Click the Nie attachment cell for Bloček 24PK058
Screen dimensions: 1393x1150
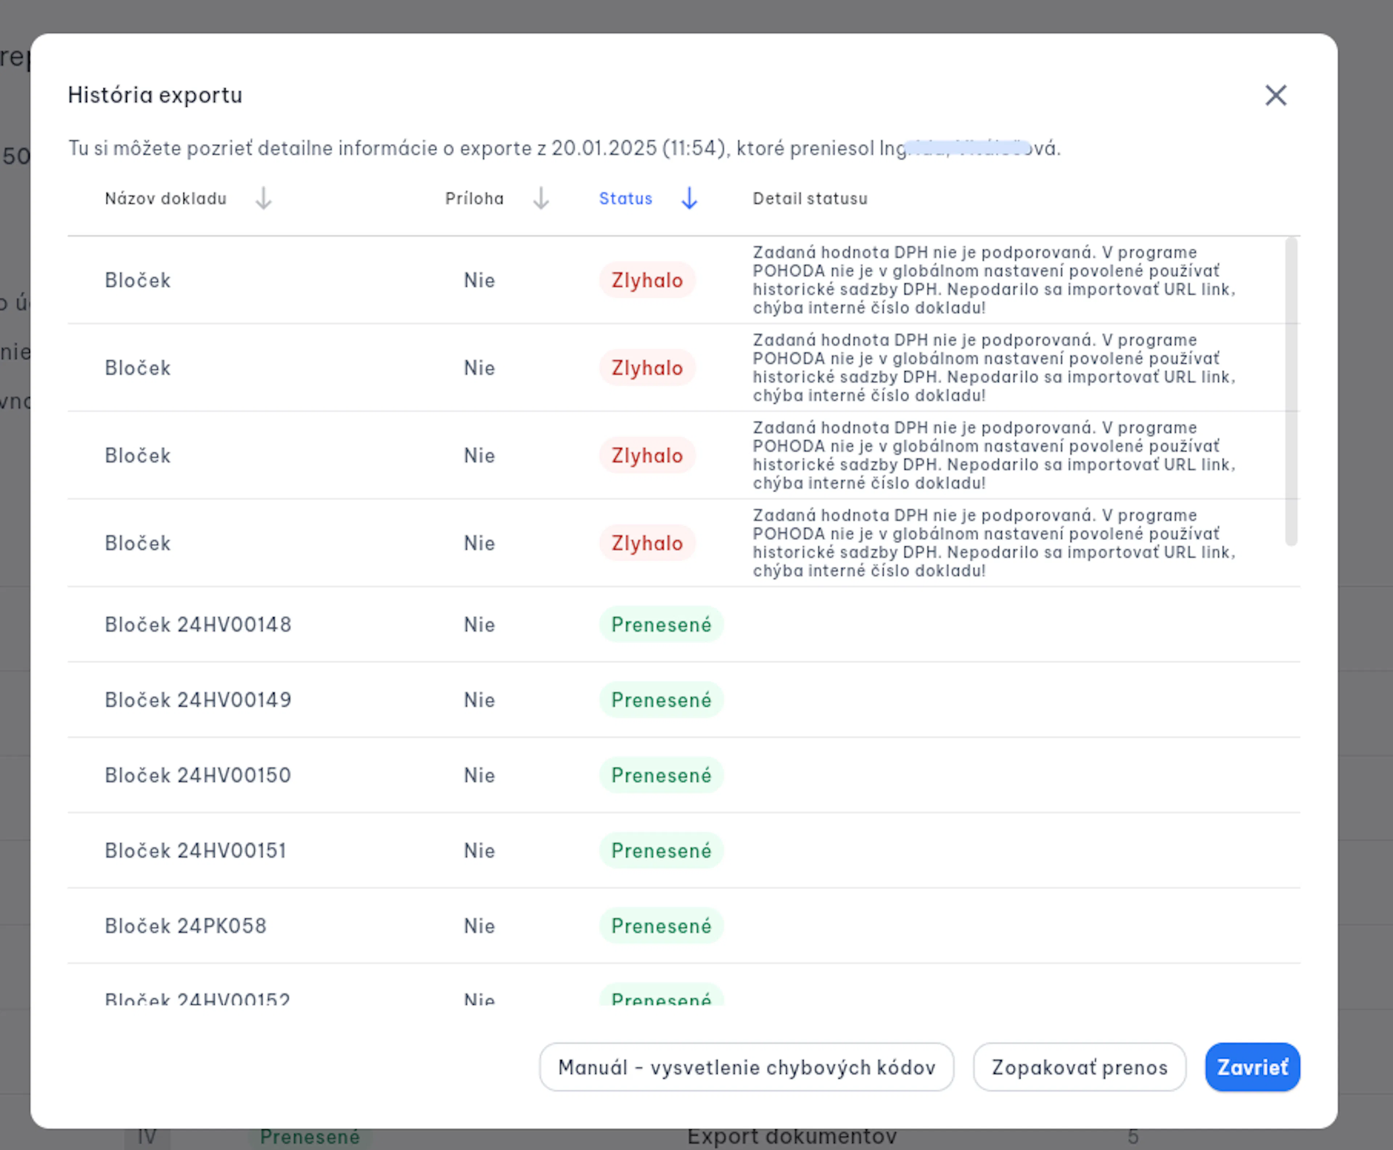(479, 925)
